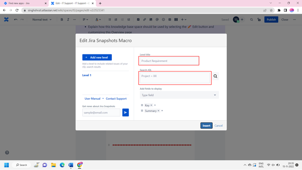Toggle bold formatting

pos(62,19)
